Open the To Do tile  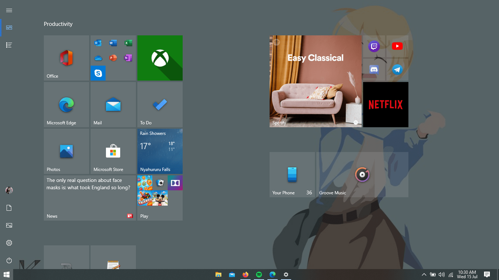160,105
